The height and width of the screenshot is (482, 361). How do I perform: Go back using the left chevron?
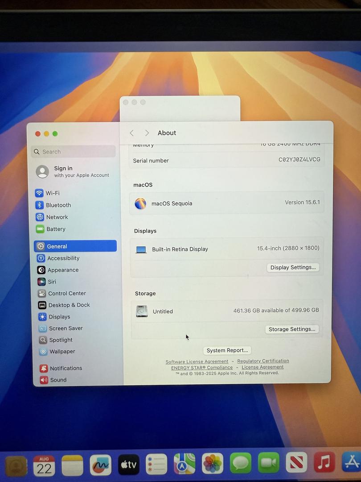[x=131, y=133]
